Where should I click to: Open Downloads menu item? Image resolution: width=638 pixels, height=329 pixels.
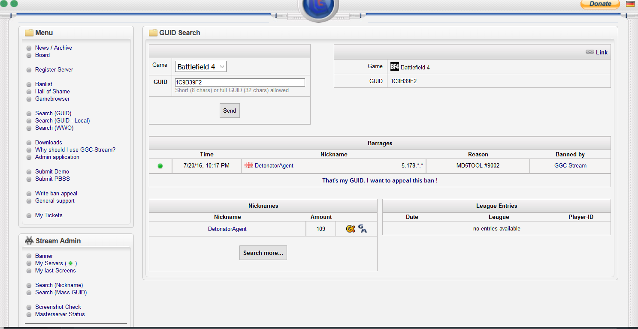48,142
